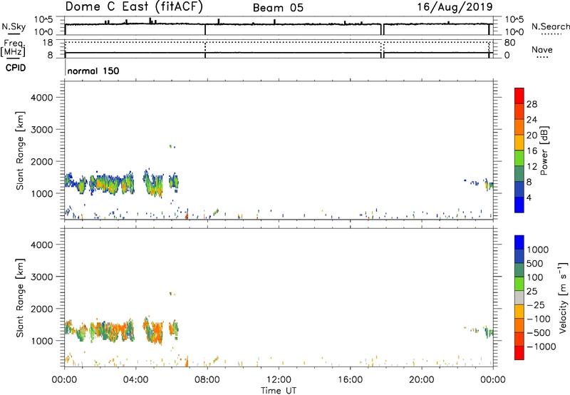Click the '16:00' time axis tick label
This screenshot has width=570, height=395.
coord(350,380)
